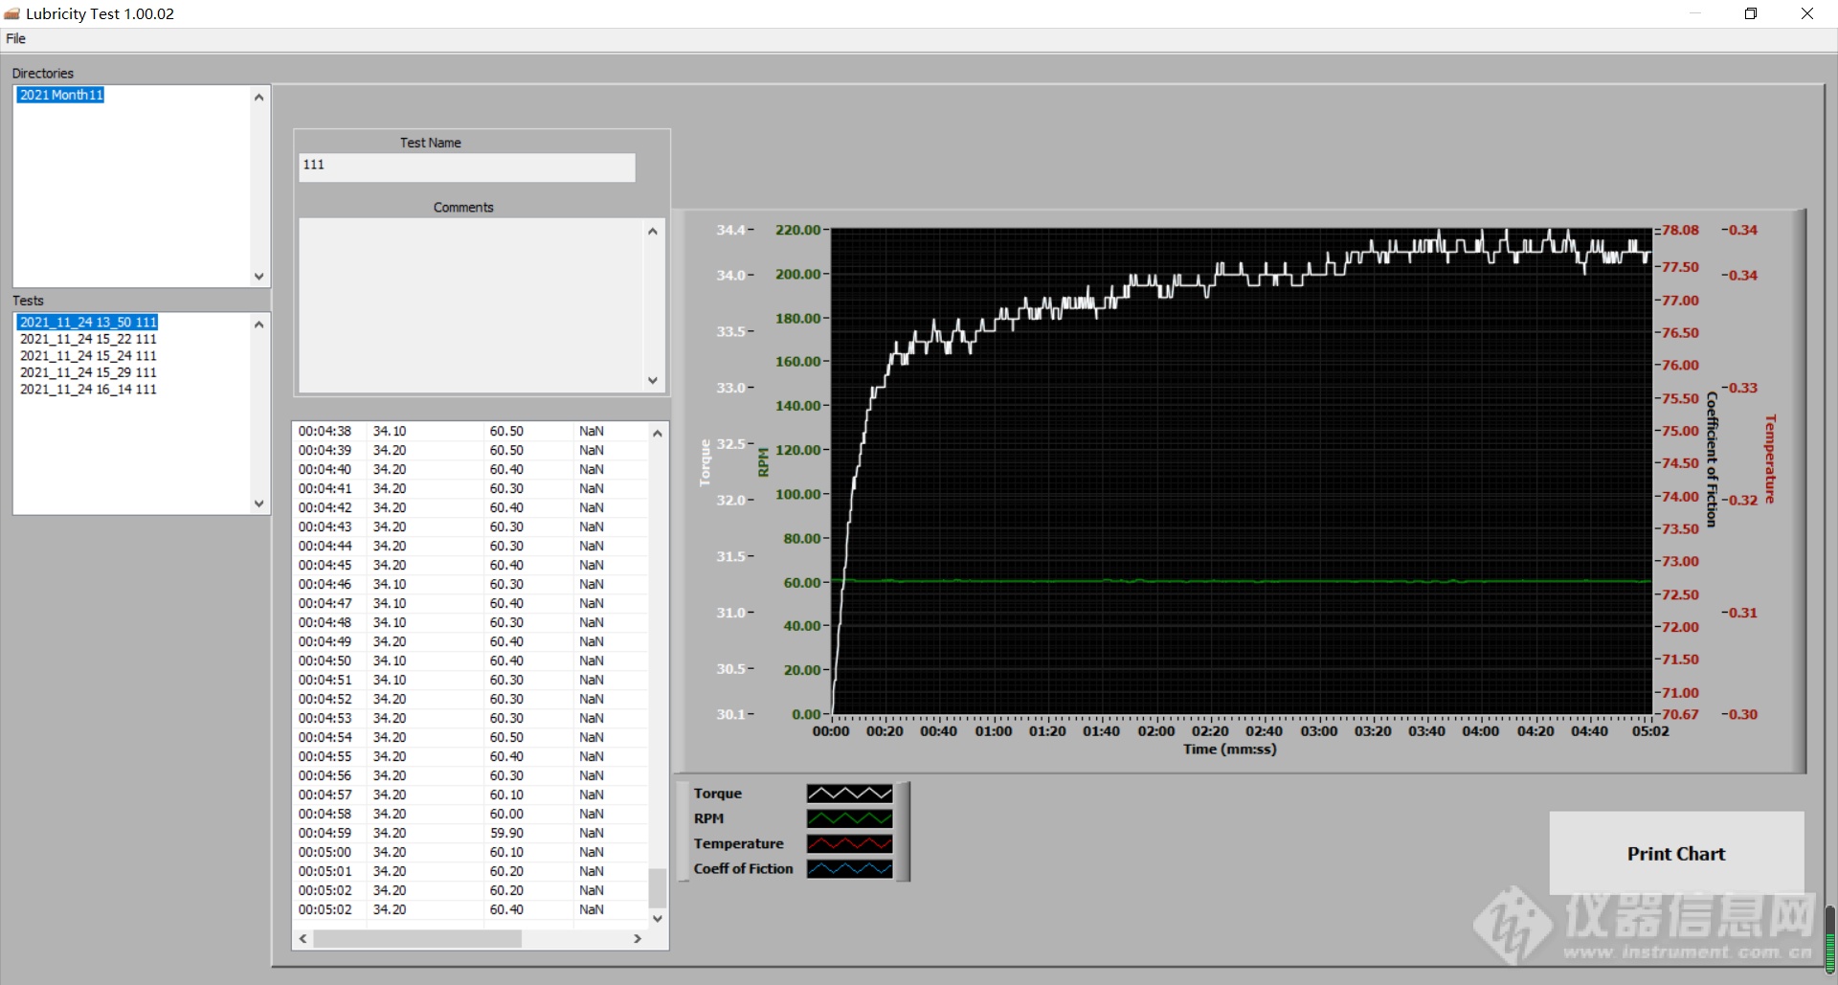Click the Tests list scroll down arrow
The width and height of the screenshot is (1838, 985).
pyautogui.click(x=258, y=503)
